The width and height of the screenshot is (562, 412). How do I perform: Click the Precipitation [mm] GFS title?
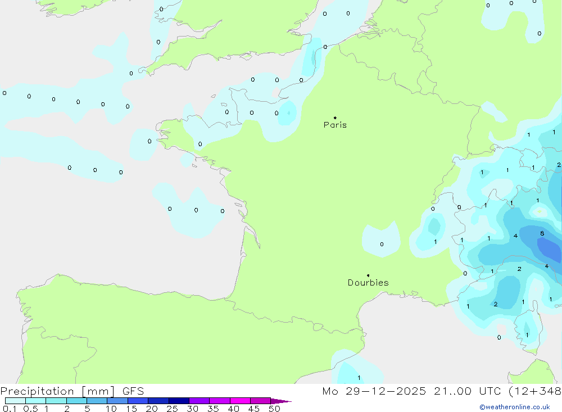pos(72,391)
